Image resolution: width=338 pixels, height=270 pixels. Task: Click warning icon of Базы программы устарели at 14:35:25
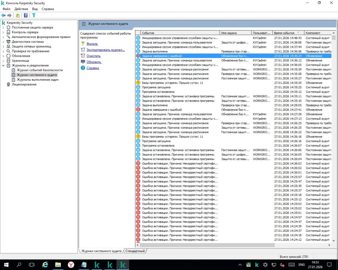tap(138, 83)
